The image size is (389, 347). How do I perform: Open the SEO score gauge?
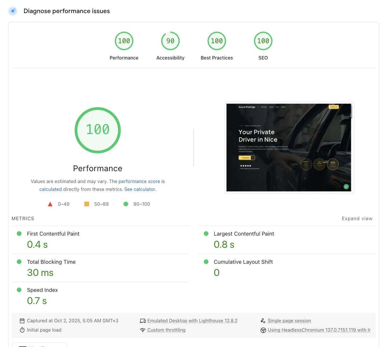263,41
